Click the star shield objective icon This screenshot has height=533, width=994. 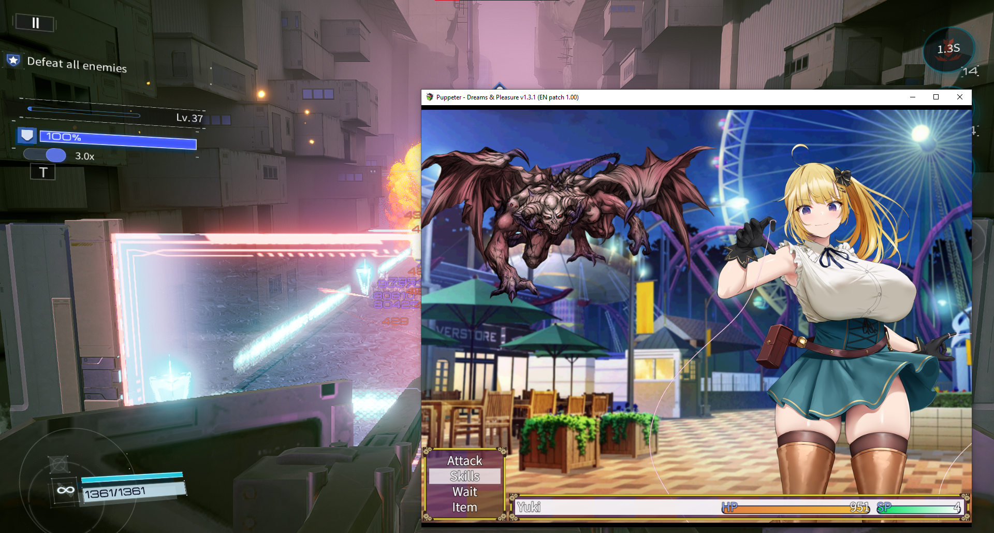point(13,61)
